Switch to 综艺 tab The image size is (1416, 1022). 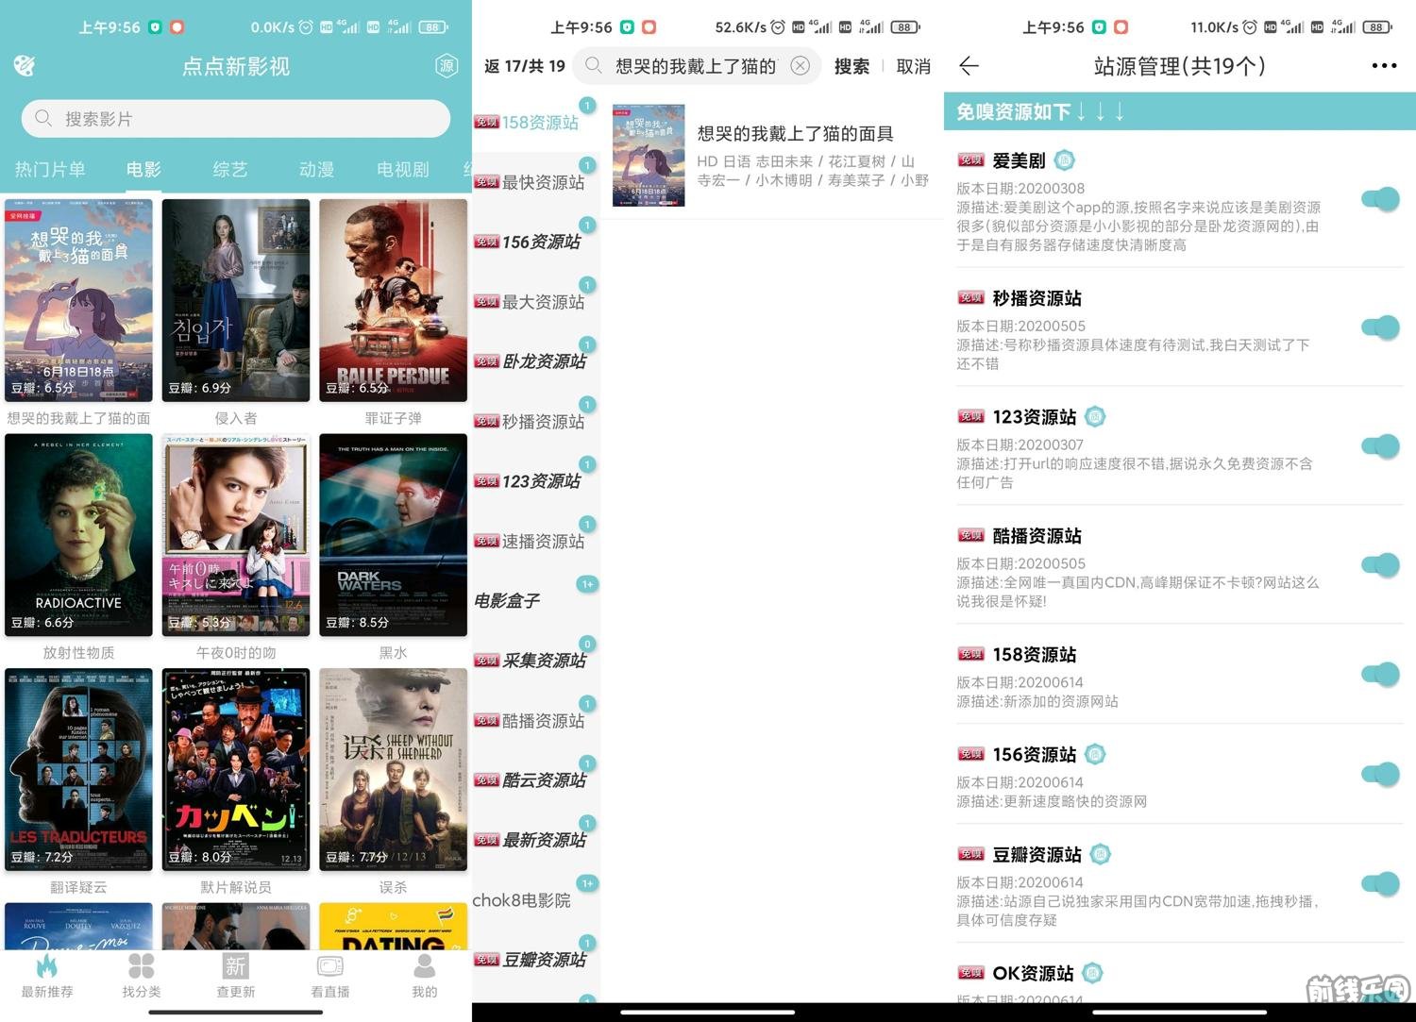pyautogui.click(x=230, y=169)
